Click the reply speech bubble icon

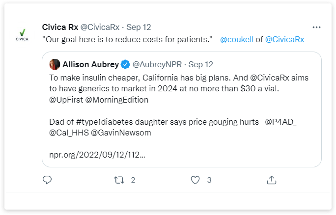[47, 180]
